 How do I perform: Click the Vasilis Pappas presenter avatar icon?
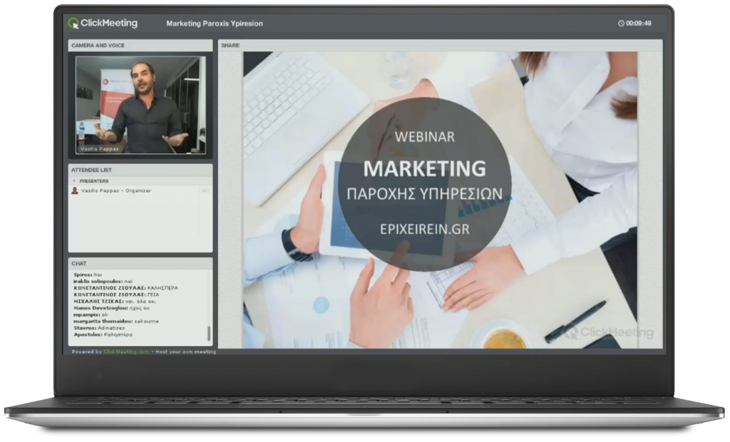(74, 190)
